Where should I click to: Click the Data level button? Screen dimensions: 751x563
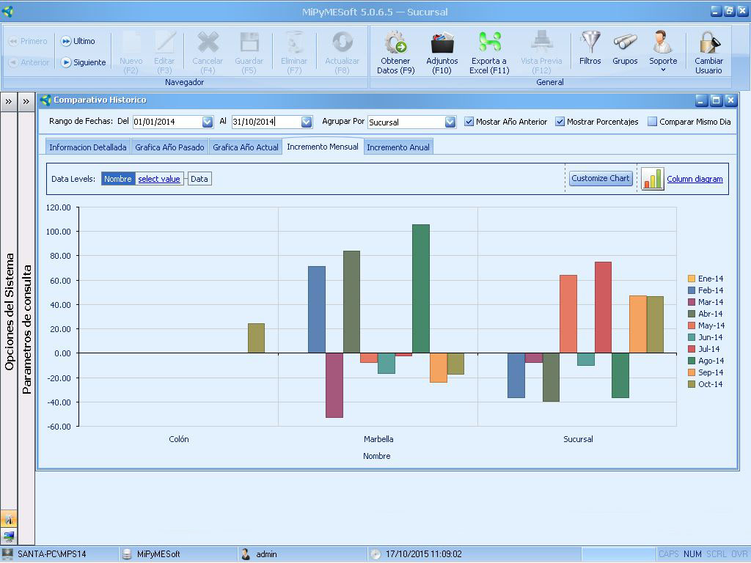[x=199, y=179]
